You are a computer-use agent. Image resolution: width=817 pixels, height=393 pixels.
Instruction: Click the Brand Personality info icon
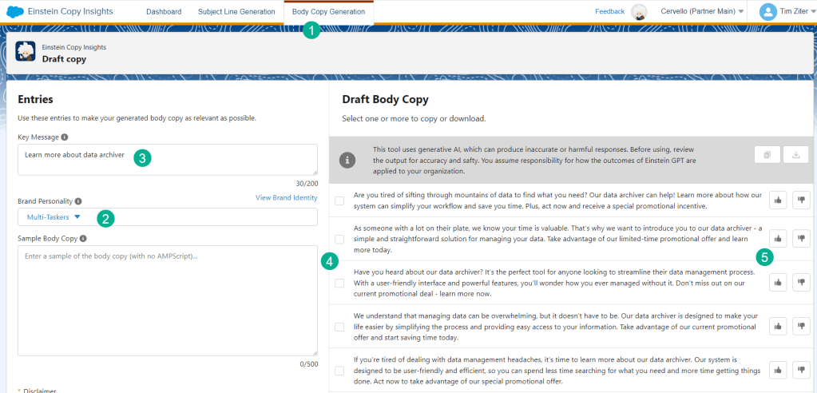tap(78, 201)
